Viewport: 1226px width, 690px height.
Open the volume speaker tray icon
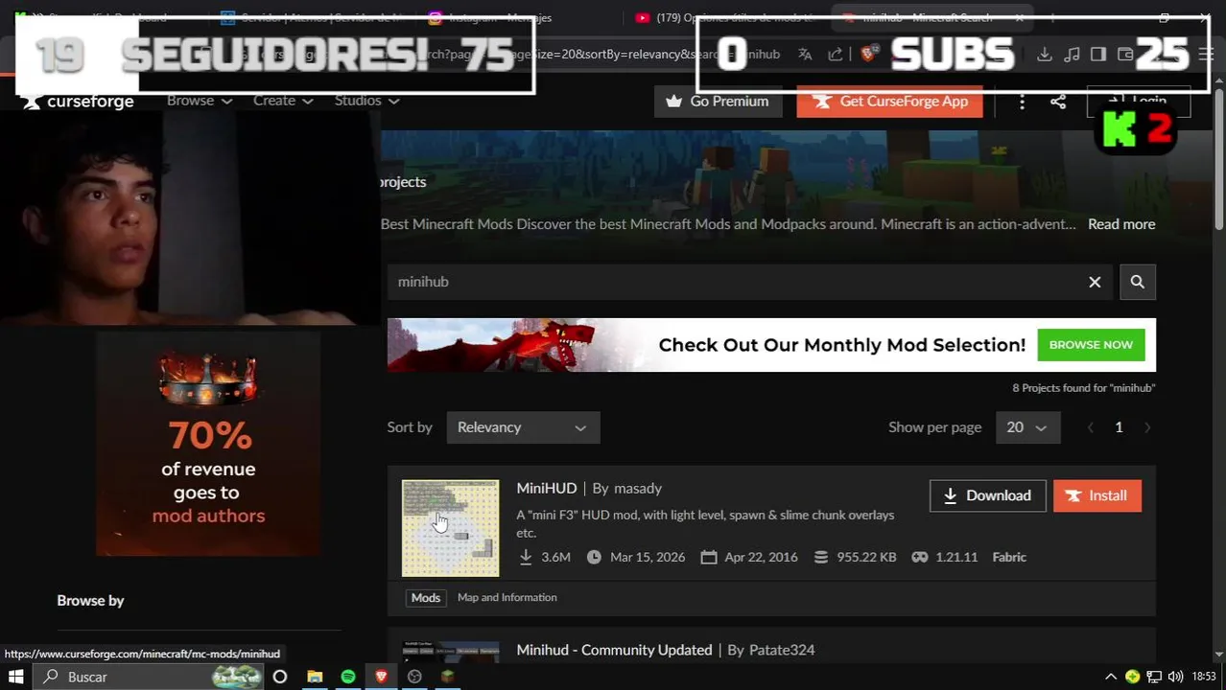pyautogui.click(x=1175, y=677)
